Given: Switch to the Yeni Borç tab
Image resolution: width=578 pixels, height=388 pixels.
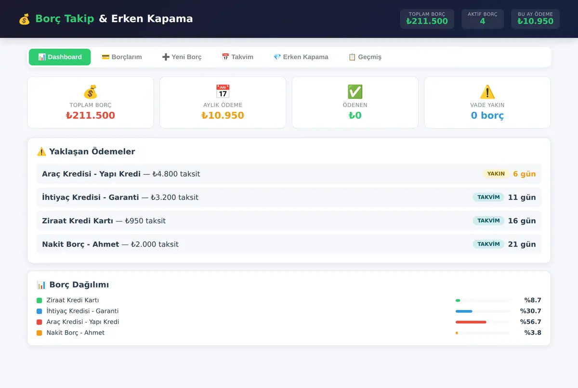Looking at the screenshot, I should 182,57.
